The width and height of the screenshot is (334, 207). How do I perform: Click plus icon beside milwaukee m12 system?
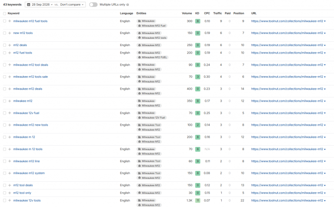(10, 173)
